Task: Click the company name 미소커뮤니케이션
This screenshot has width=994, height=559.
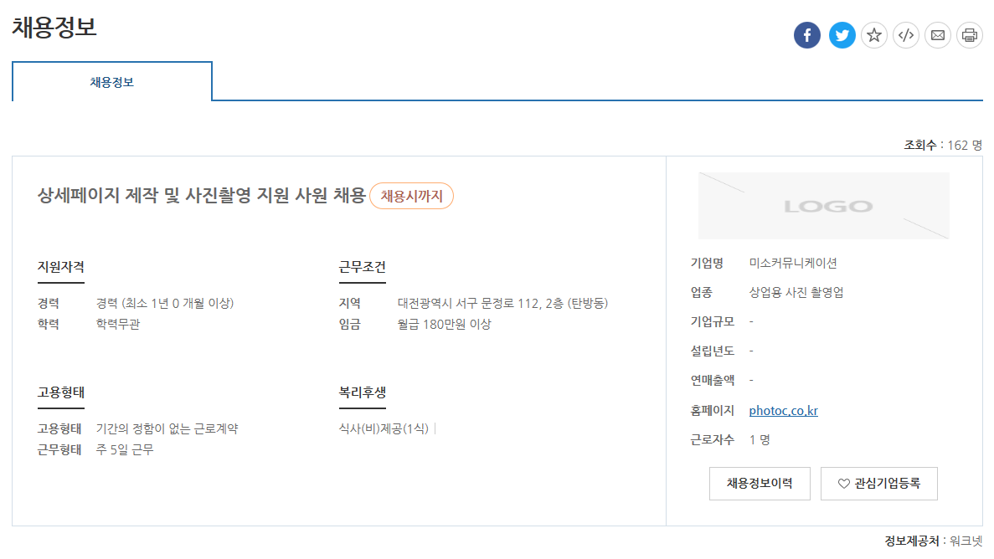Action: tap(793, 264)
